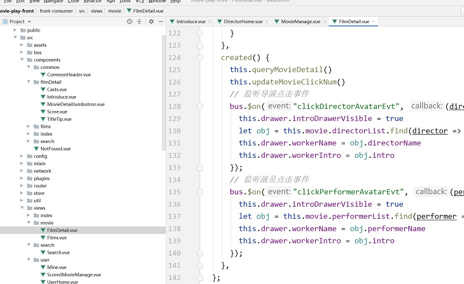Open the Tools menu
The width and height of the screenshot is (464, 284).
pyautogui.click(x=125, y=2)
